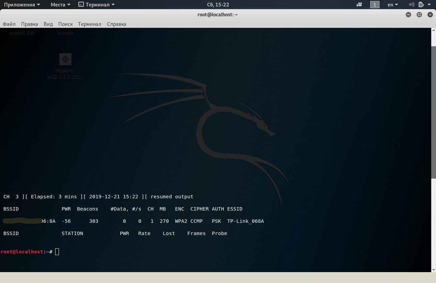Click the Lost column header
436x283 pixels.
[x=169, y=233]
